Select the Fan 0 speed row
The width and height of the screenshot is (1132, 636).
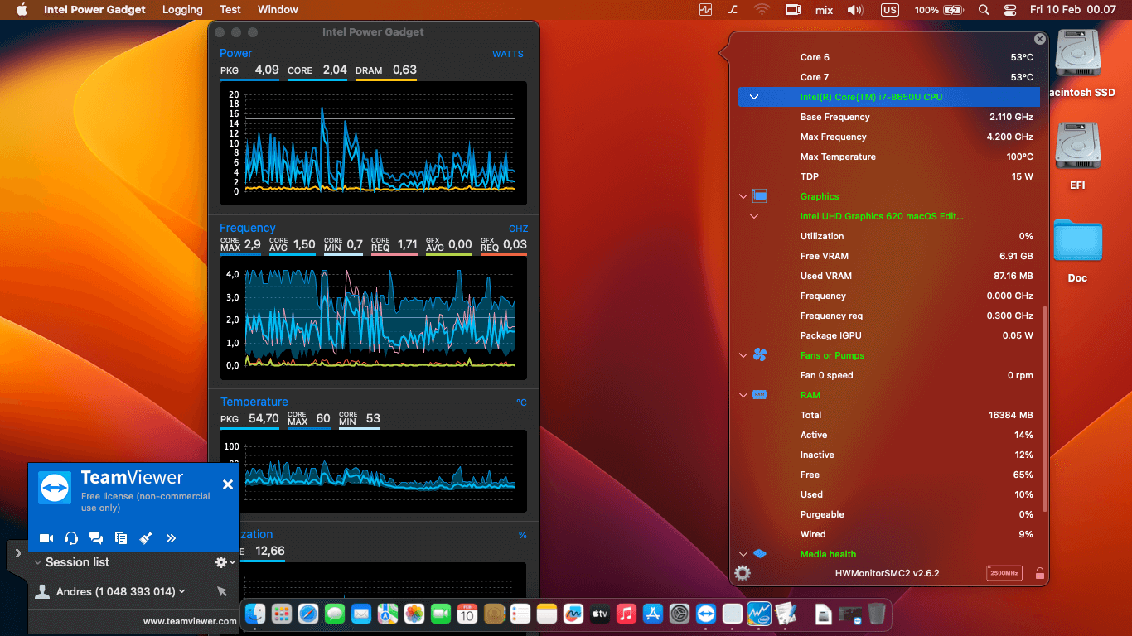(888, 375)
